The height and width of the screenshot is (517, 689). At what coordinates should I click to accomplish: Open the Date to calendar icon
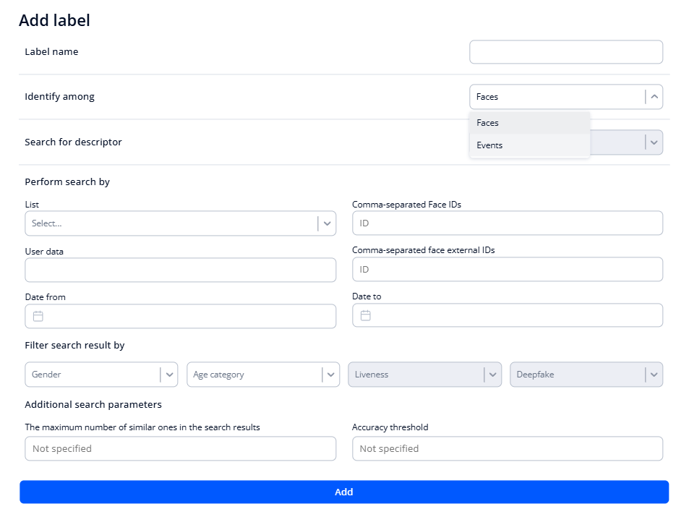click(x=365, y=315)
